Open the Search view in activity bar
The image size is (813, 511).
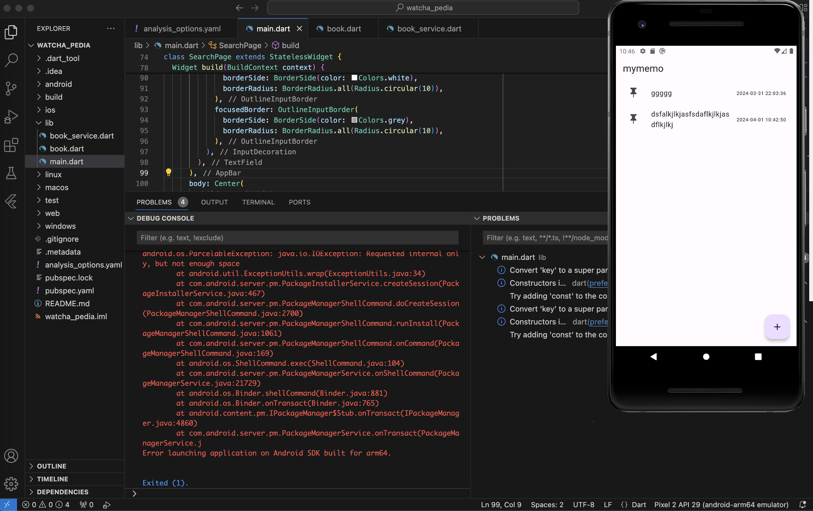[x=11, y=60]
